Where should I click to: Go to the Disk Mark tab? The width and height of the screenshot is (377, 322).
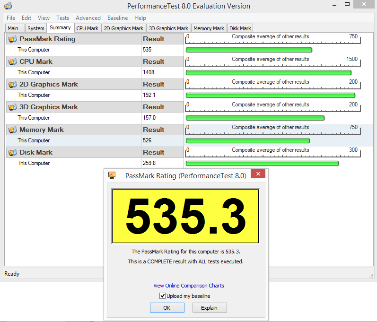(x=240, y=28)
